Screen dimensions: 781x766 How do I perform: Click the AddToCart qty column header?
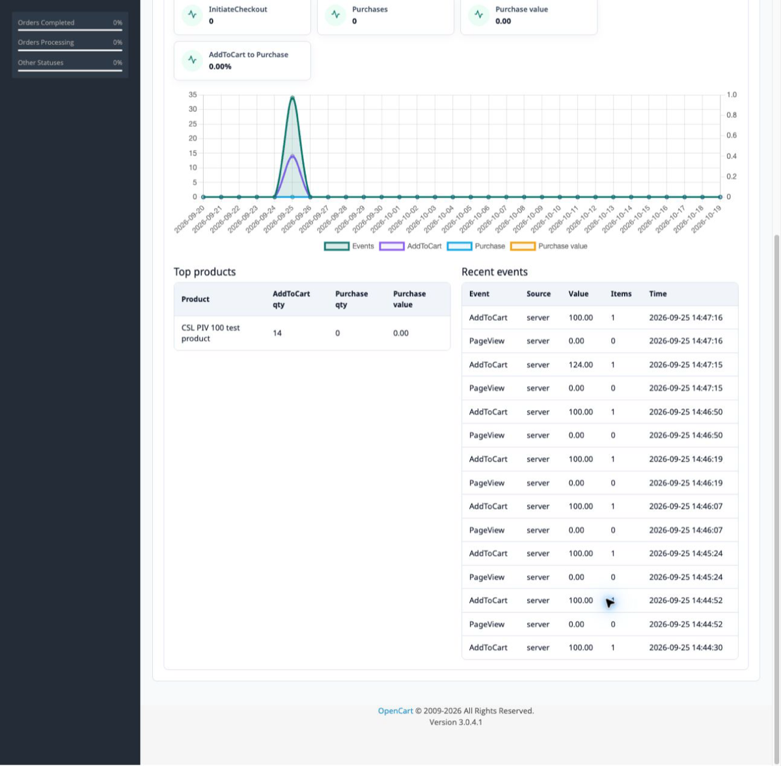(x=291, y=299)
